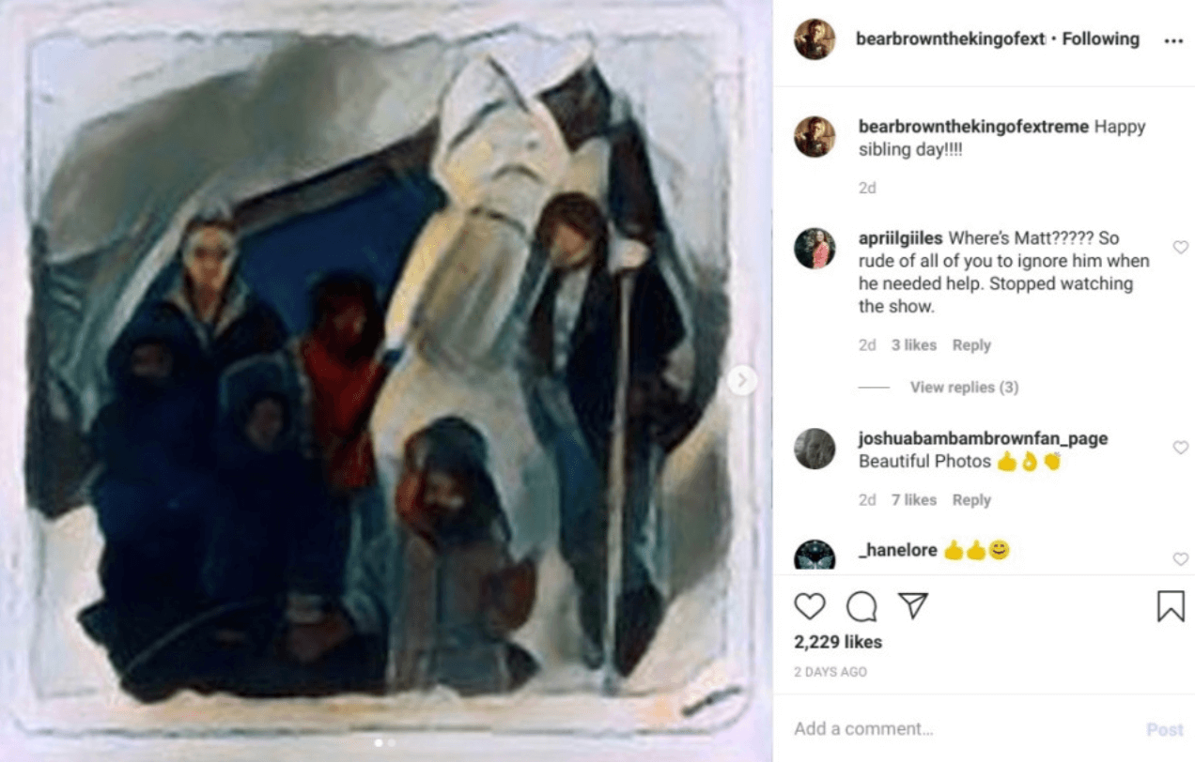Focus the Add a comment field
Screen dimensions: 1195x762
(963, 729)
